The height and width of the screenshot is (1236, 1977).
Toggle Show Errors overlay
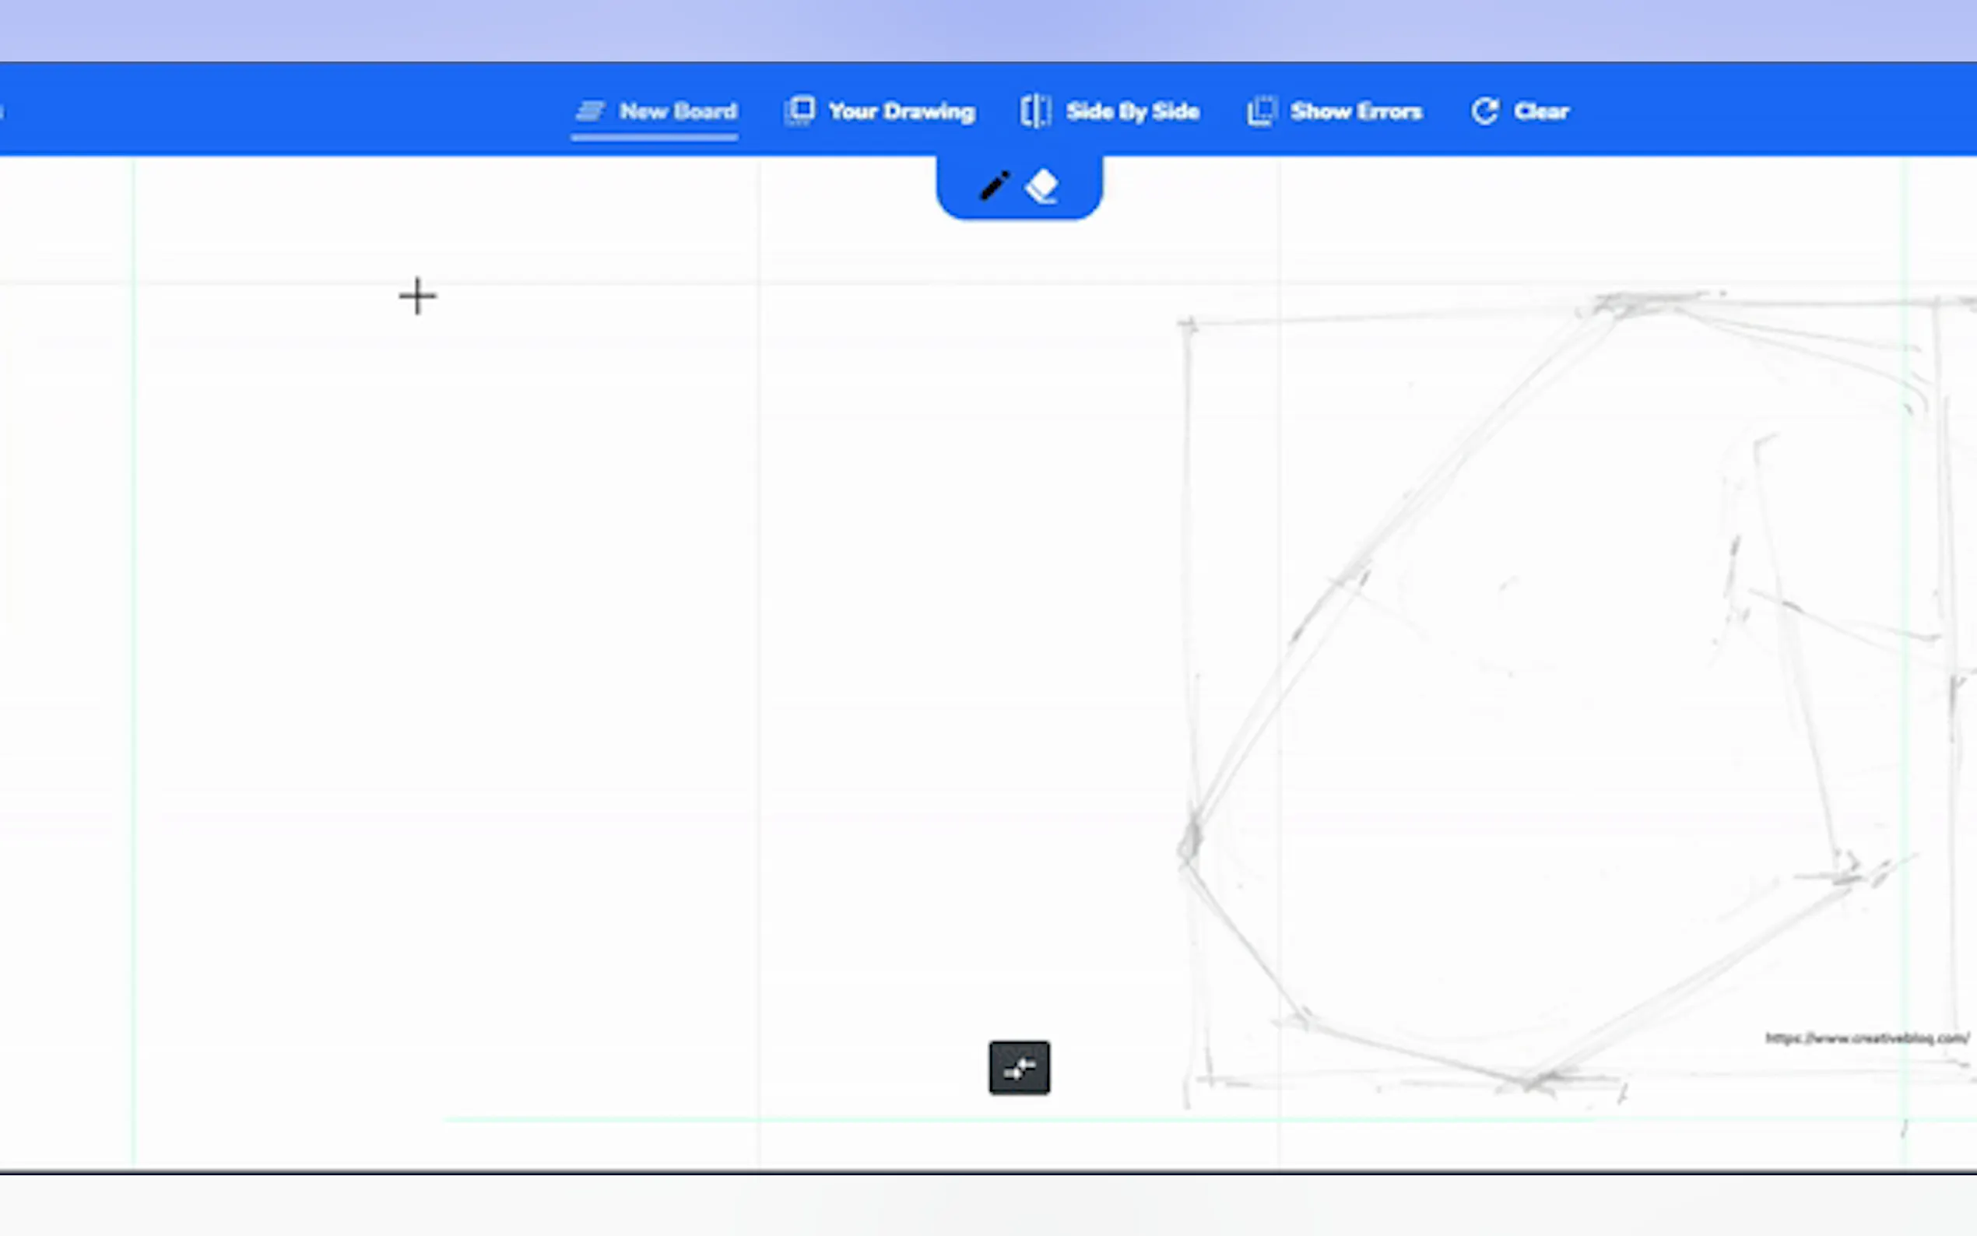pos(1356,111)
